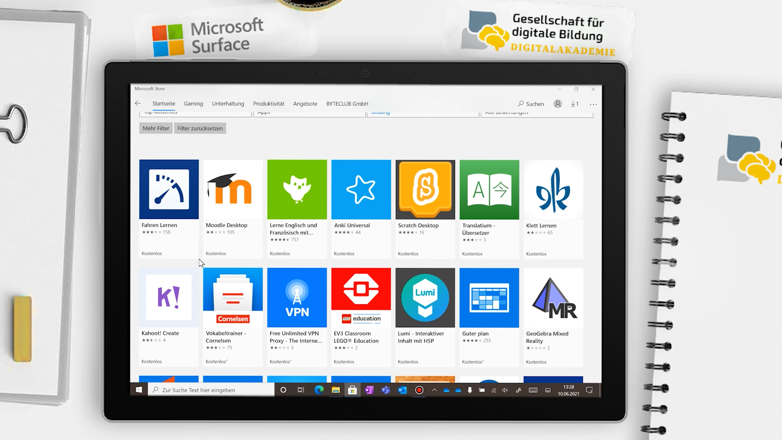The width and height of the screenshot is (782, 440).
Task: Open the user account profile icon
Action: (x=558, y=104)
